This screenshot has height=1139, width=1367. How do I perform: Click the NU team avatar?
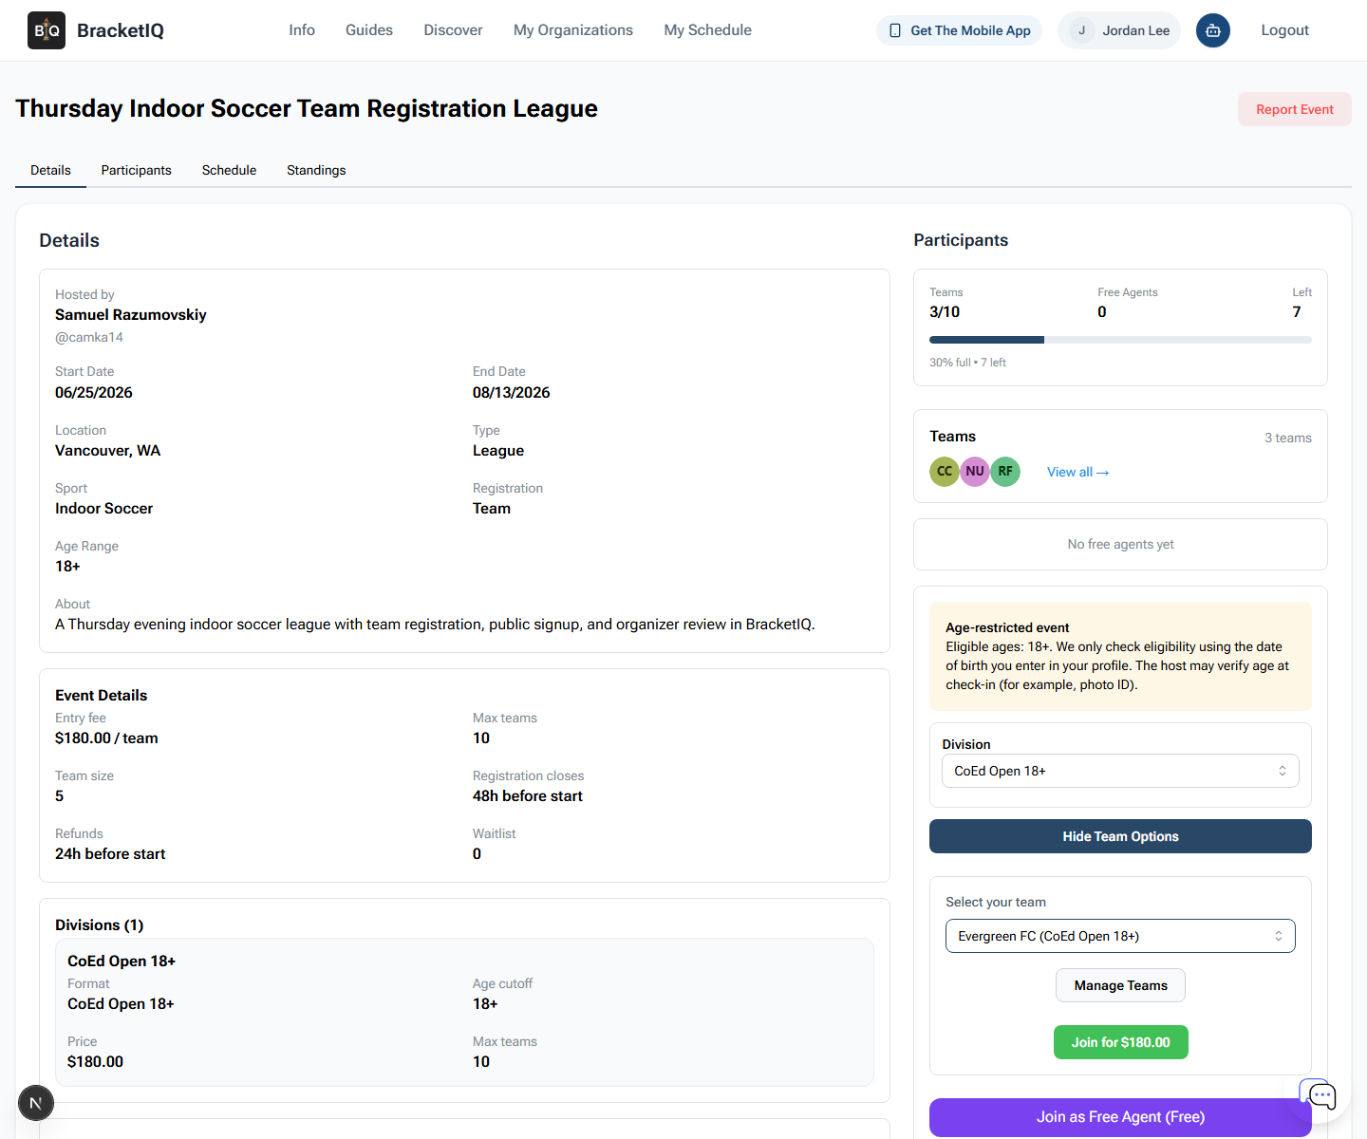975,471
